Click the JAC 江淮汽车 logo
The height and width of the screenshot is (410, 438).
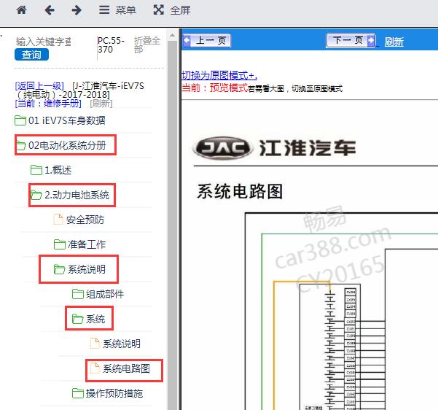point(275,147)
